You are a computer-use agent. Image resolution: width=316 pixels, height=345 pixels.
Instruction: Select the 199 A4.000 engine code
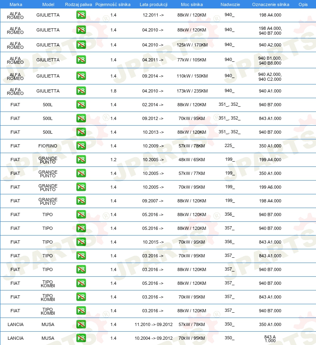pos(270,160)
